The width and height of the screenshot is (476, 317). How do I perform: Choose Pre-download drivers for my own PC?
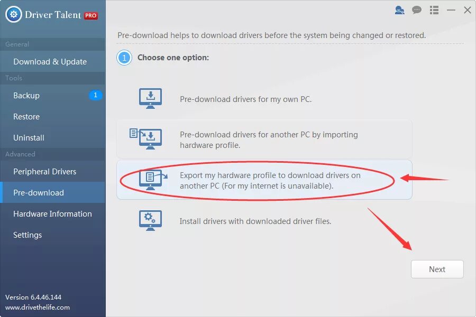(264, 99)
